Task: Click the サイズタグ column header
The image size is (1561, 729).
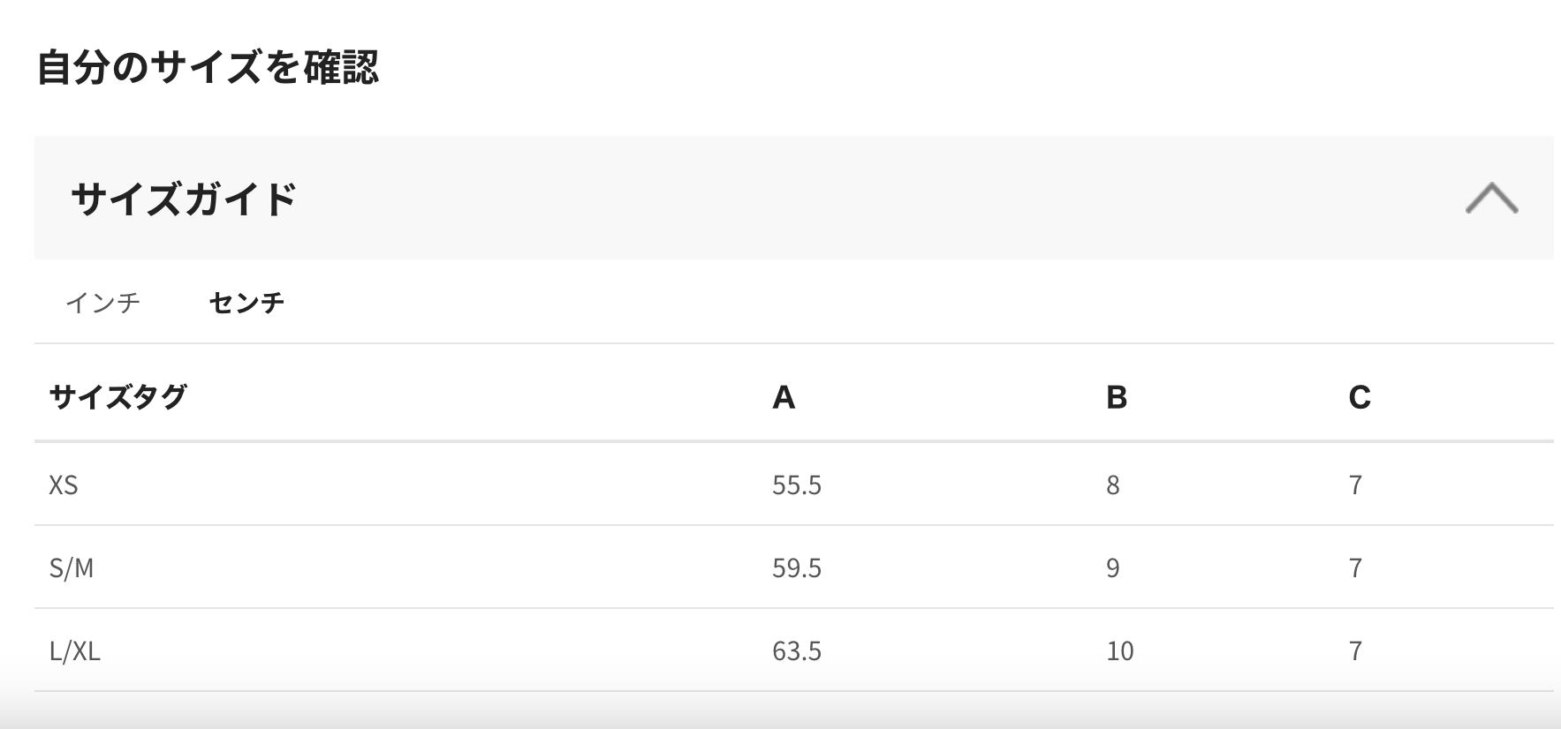Action: (x=118, y=396)
